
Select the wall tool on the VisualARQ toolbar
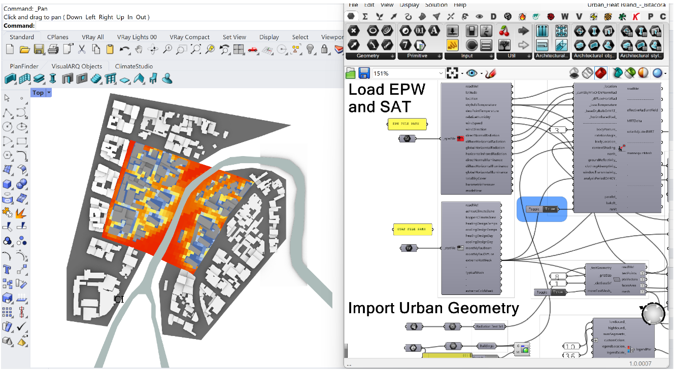tap(10, 79)
